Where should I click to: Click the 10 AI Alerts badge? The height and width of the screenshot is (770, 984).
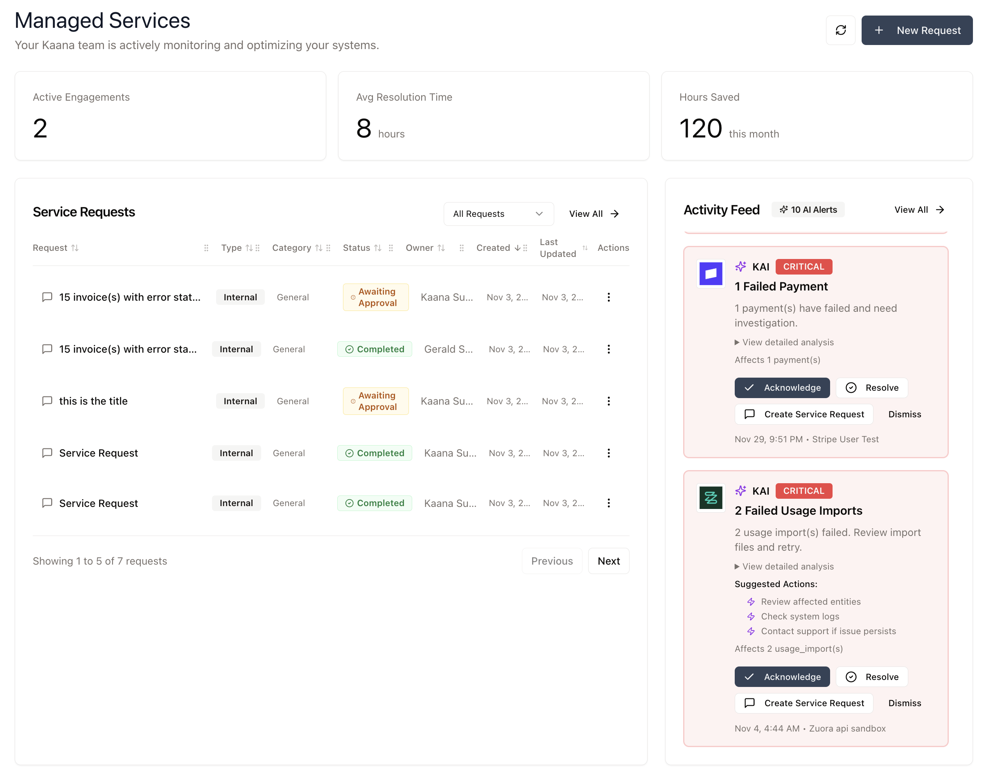point(808,209)
